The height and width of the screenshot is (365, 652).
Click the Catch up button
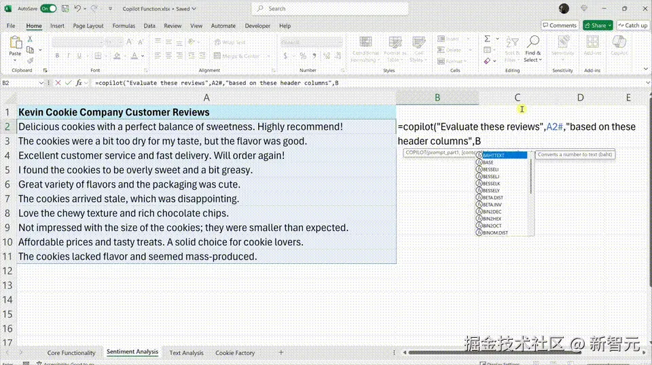[x=632, y=25]
